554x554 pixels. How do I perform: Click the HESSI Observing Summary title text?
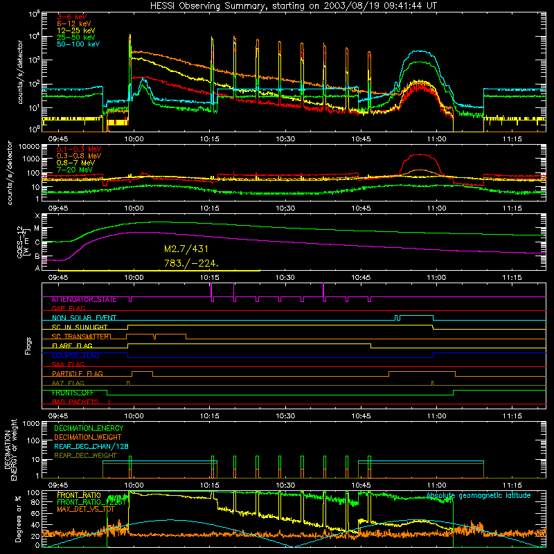[x=294, y=6]
